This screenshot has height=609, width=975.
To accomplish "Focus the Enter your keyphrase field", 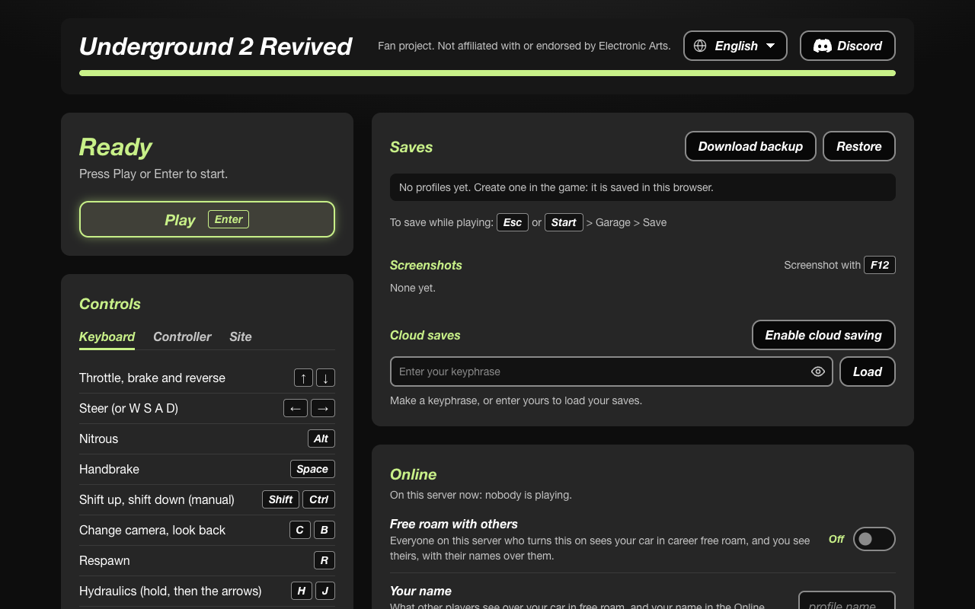I will tap(612, 371).
